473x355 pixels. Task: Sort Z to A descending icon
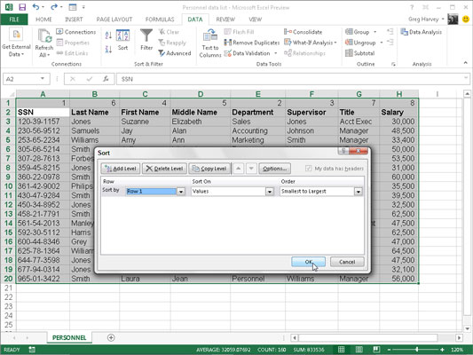click(108, 49)
